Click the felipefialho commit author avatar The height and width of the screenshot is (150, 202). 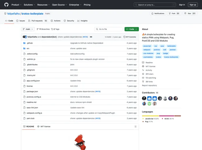[x=24, y=37]
